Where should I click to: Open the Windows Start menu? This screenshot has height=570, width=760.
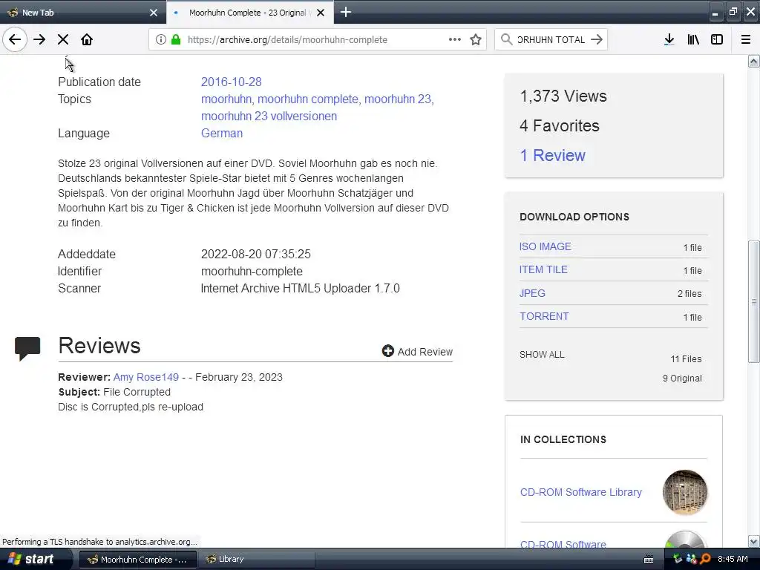point(35,560)
